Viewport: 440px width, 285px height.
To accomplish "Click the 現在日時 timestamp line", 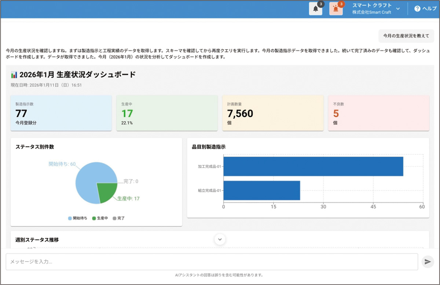I will 46,85.
